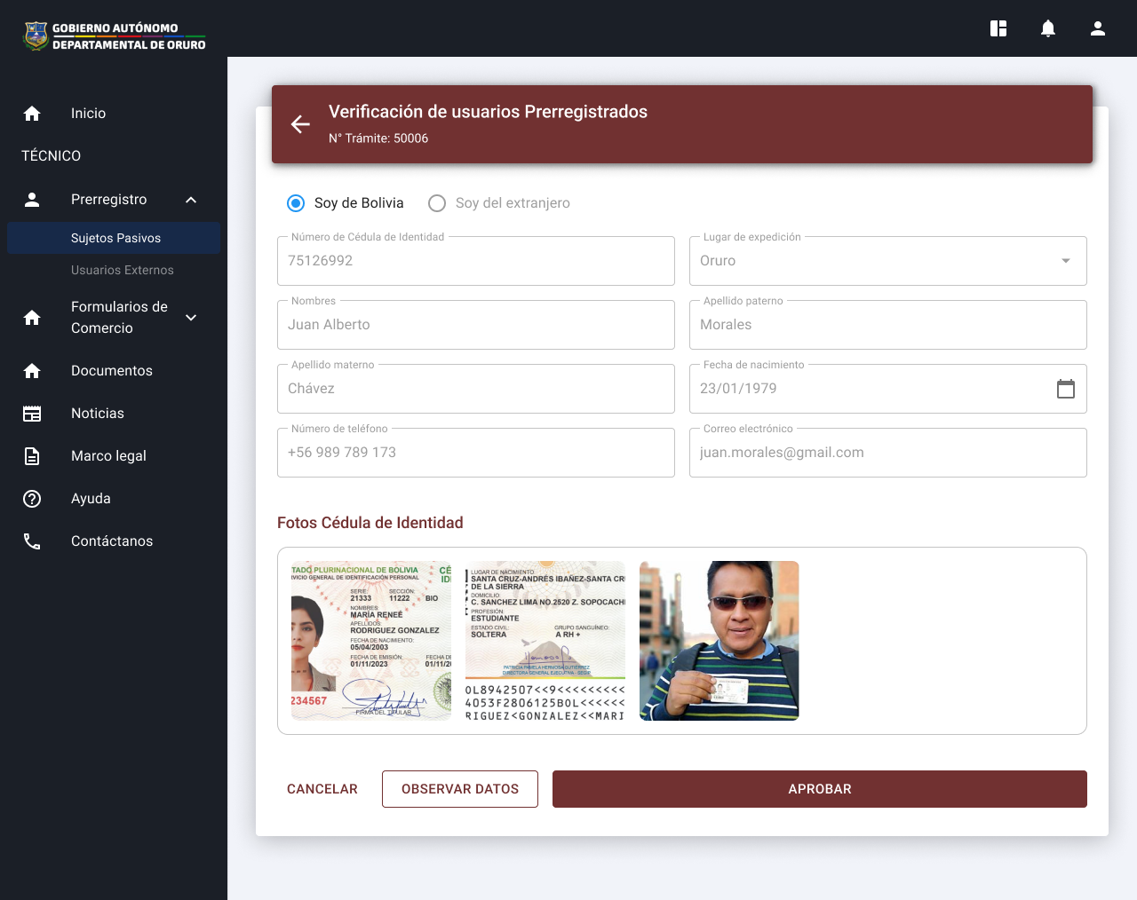Viewport: 1137px width, 900px height.
Task: Open the user account icon
Action: point(1098,28)
